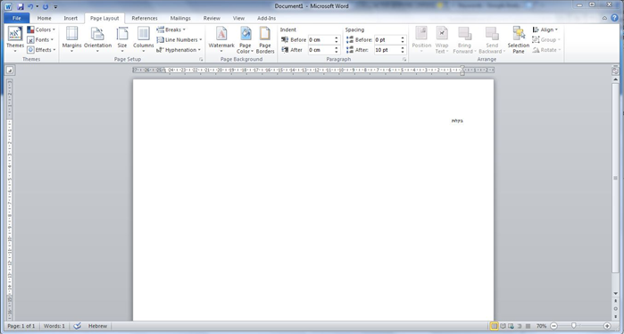The width and height of the screenshot is (624, 334).
Task: Save document from Quick Access Toolbar
Action: [x=21, y=6]
